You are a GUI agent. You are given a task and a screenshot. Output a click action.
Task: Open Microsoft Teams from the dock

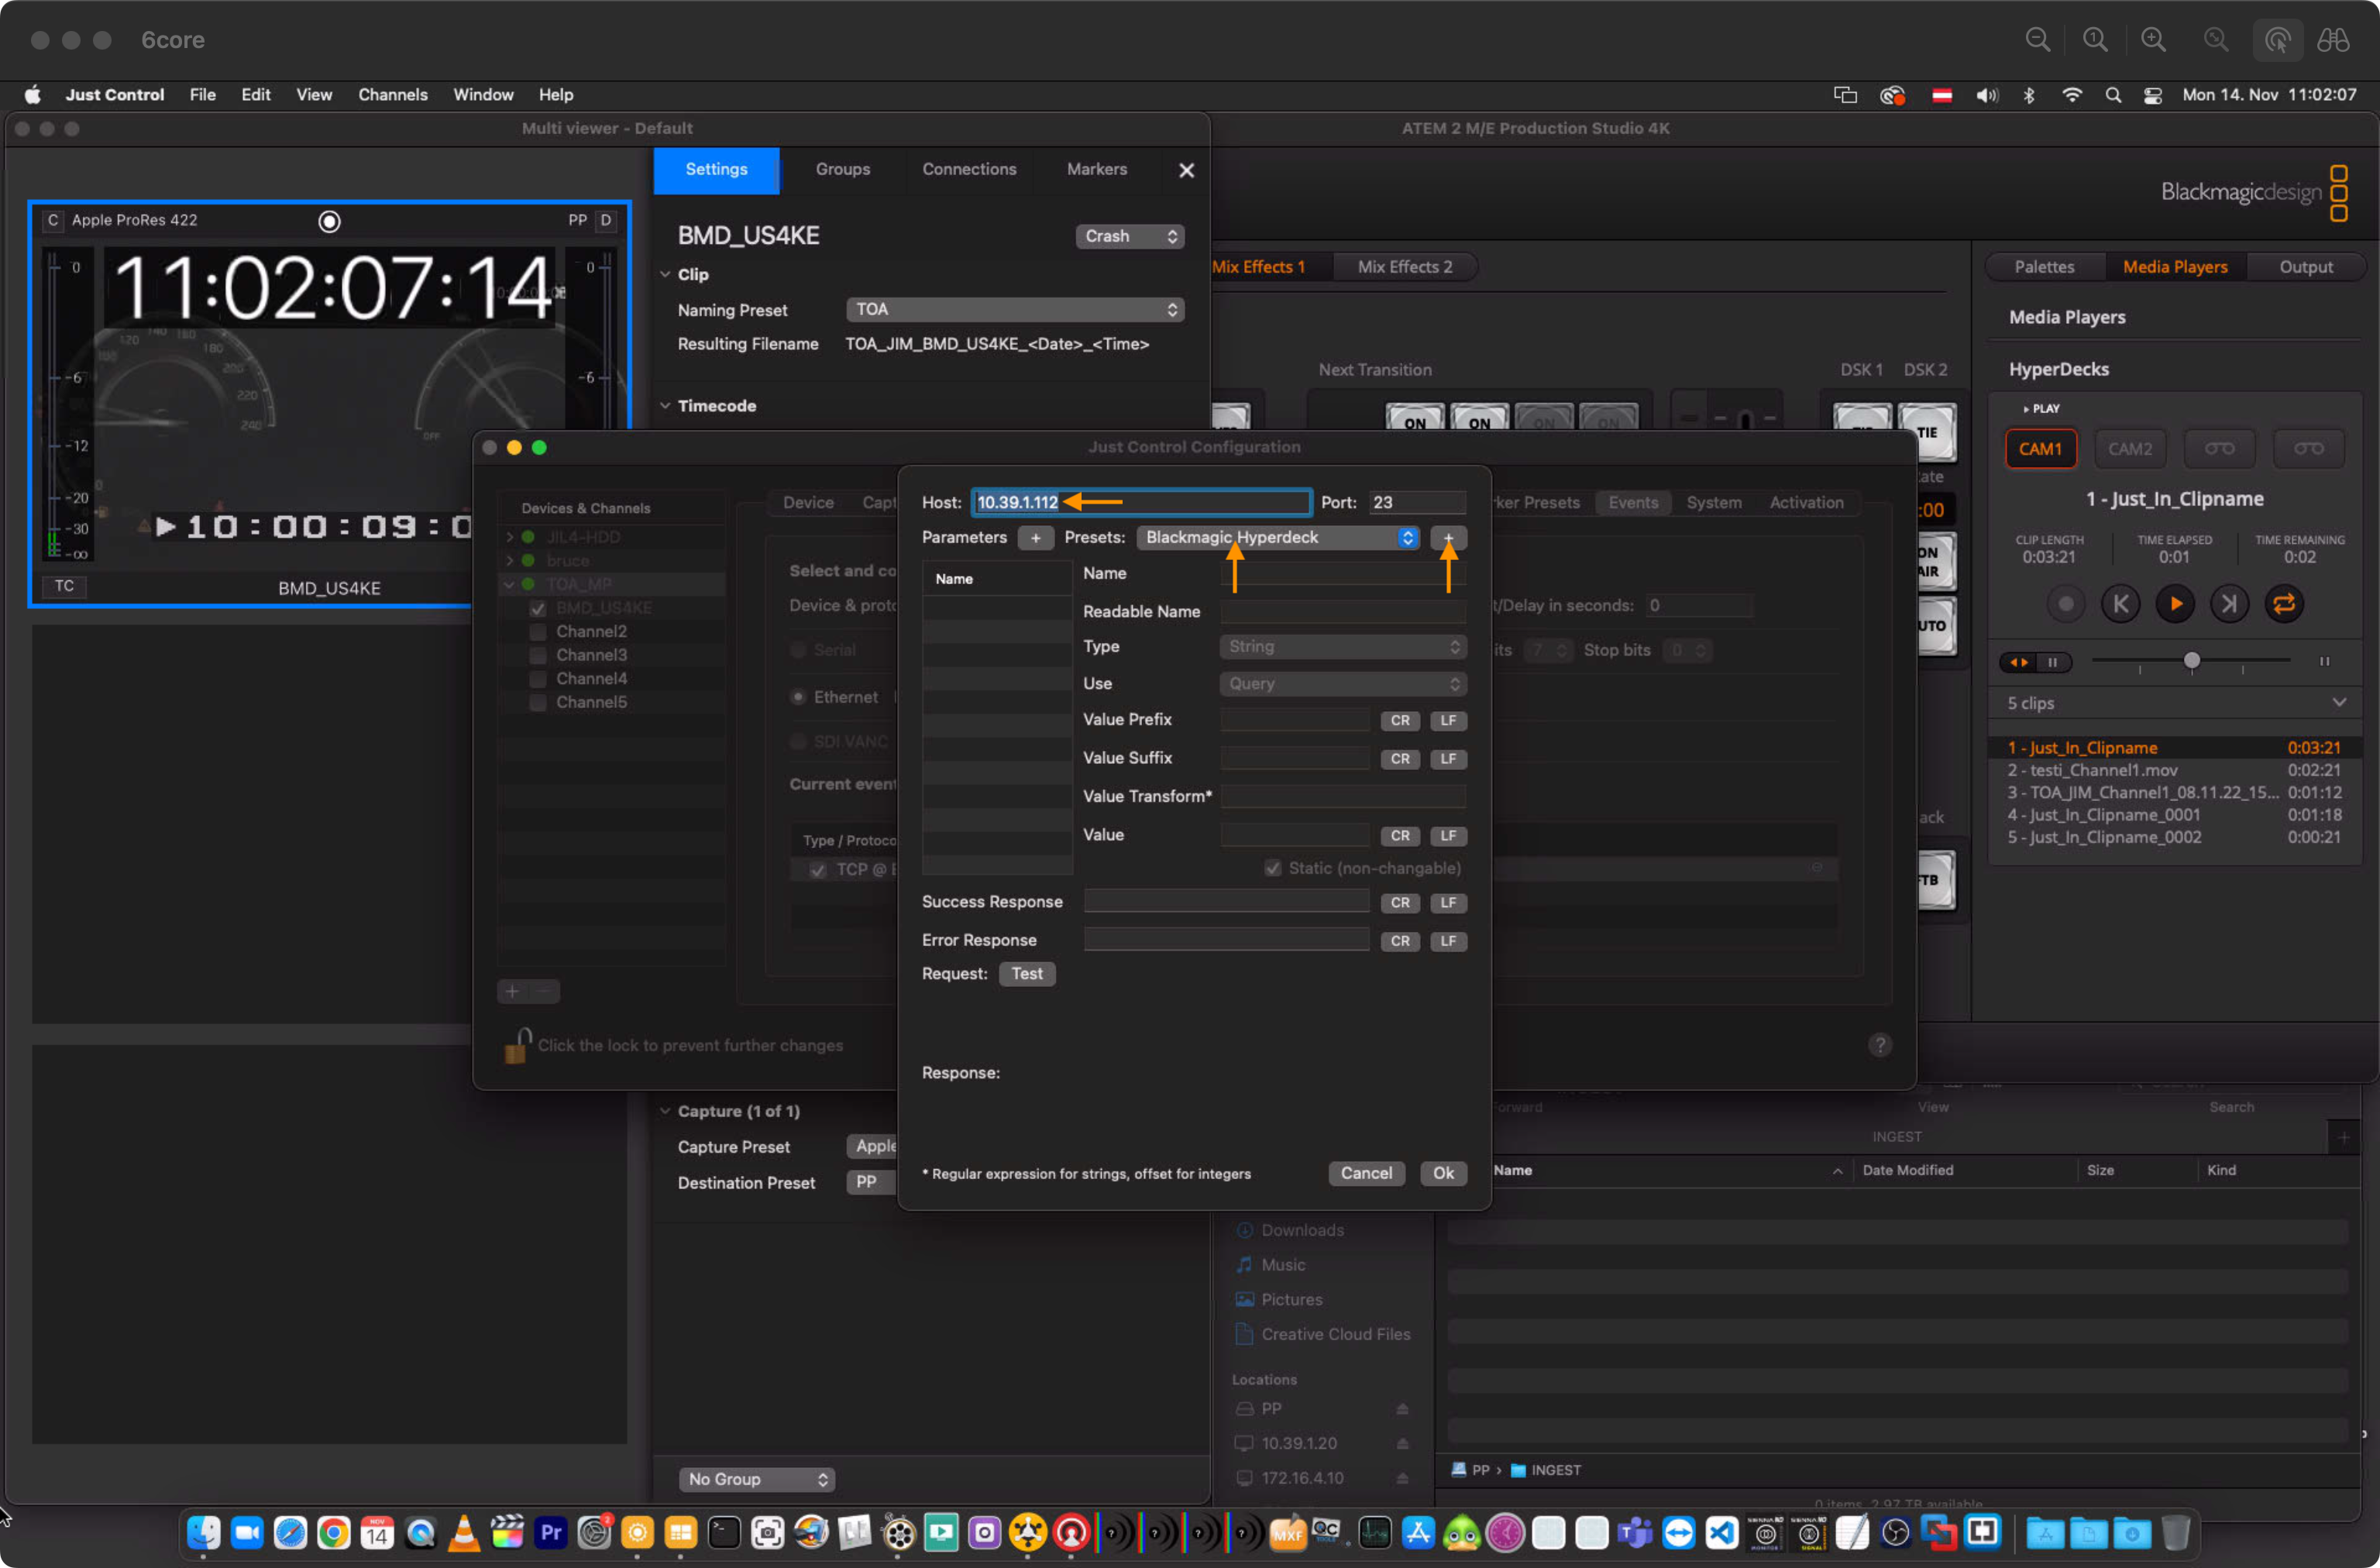1635,1532
